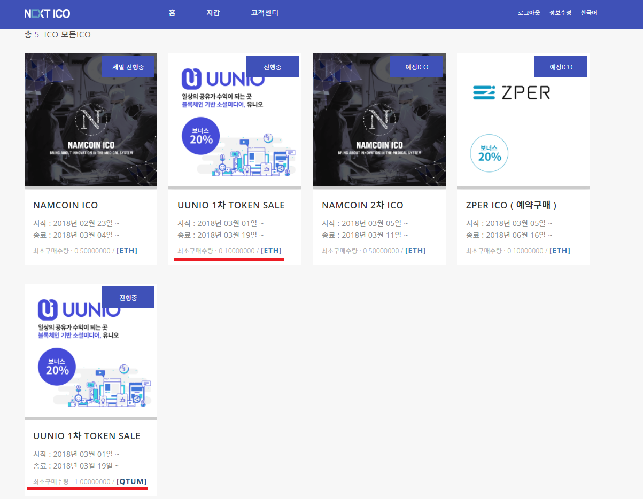This screenshot has height=499, width=643.
Task: Click the ZPER logo
Action: click(x=512, y=92)
